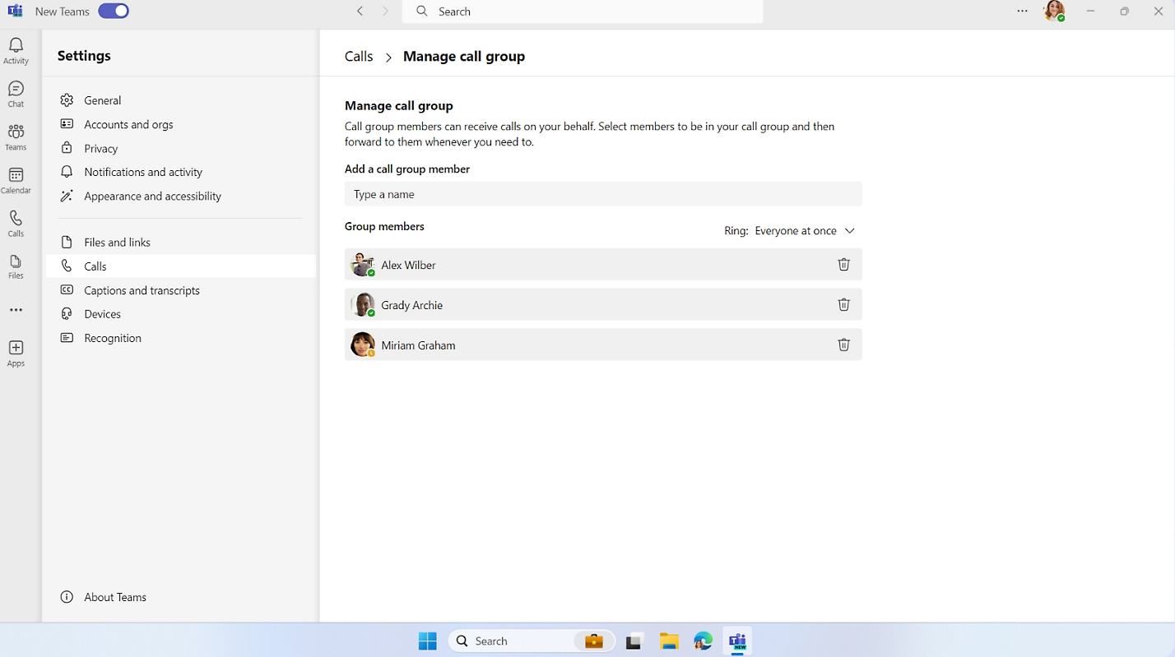Screen dimensions: 1175x657
Task: Remove Alex Wilber with the trash icon
Action: point(843,265)
